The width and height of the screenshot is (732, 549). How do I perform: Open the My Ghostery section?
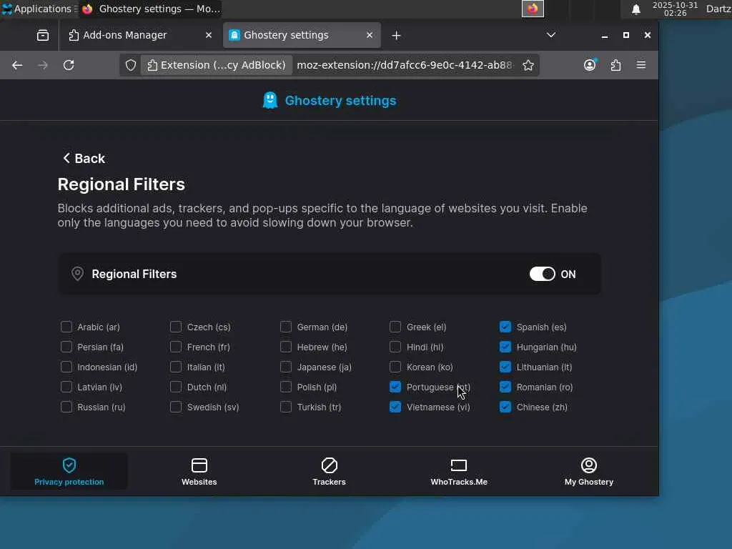(x=588, y=471)
